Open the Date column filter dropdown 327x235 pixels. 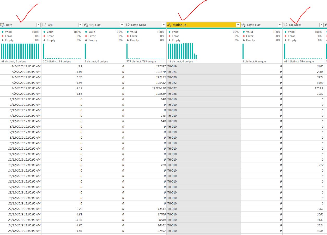[39, 25]
